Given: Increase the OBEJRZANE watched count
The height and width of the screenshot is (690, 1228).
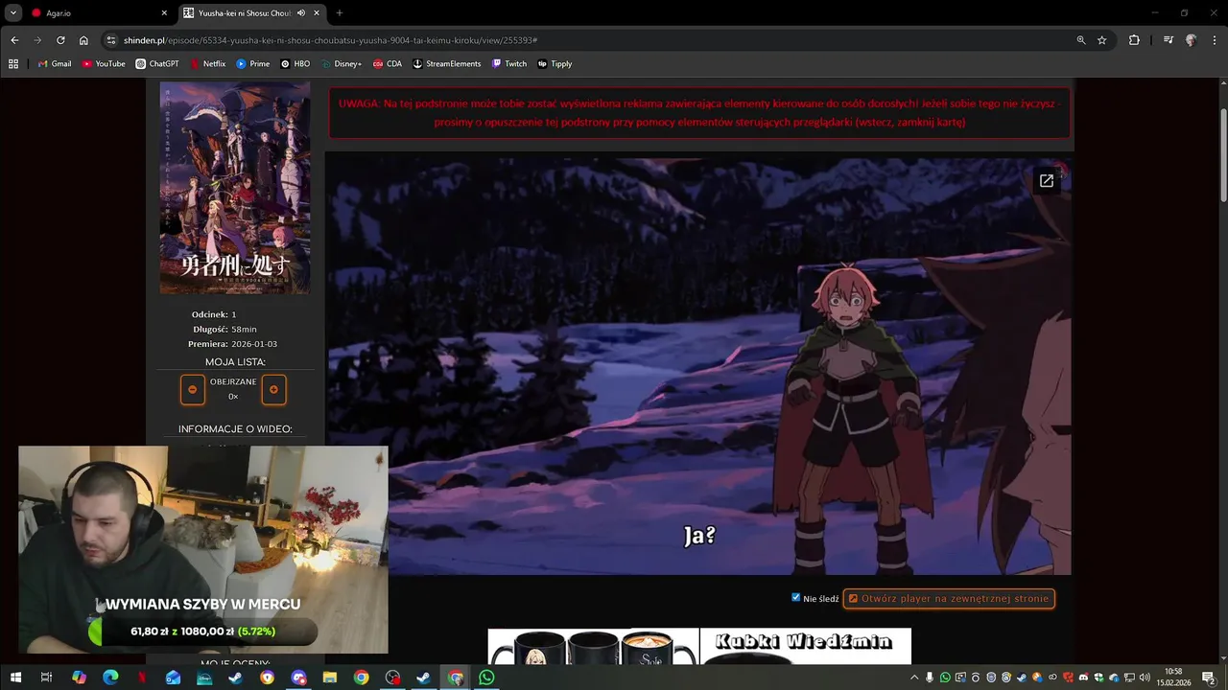Looking at the screenshot, I should 273,389.
